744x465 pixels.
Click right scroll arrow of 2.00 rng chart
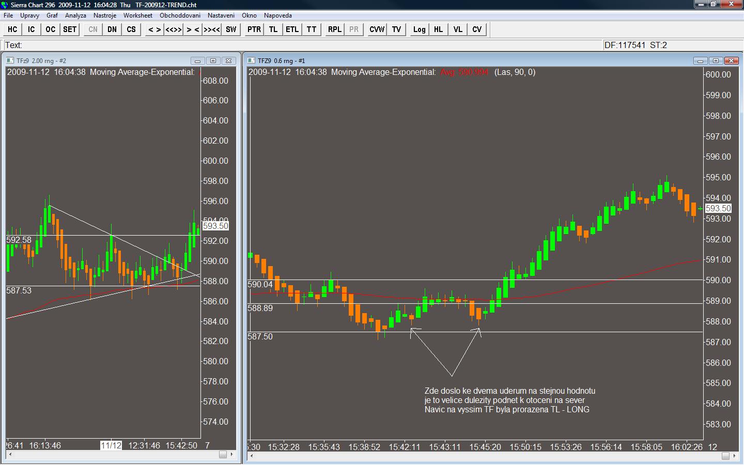232,455
